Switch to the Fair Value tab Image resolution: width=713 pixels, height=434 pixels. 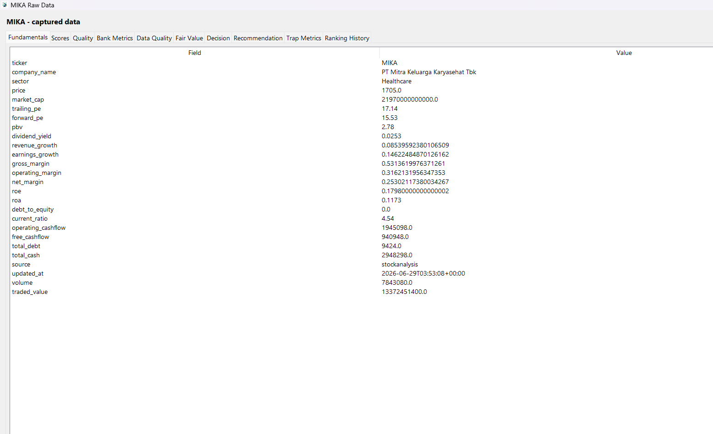tap(189, 38)
